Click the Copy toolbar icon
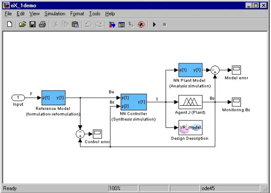The image size is (271, 193). tap(65, 24)
